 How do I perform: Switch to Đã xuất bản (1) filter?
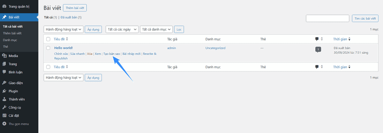[x=71, y=17]
